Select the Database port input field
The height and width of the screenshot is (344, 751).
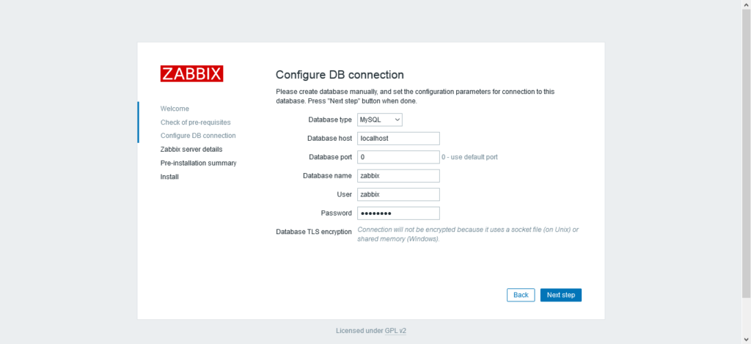pos(398,157)
